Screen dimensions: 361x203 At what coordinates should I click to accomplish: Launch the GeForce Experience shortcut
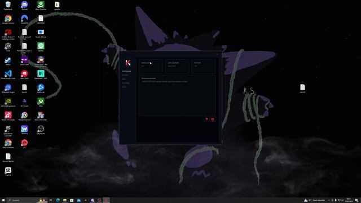coord(8,102)
